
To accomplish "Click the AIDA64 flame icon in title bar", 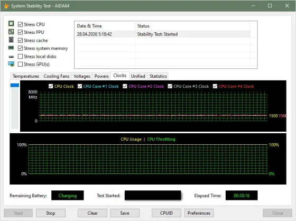I will pos(6,6).
